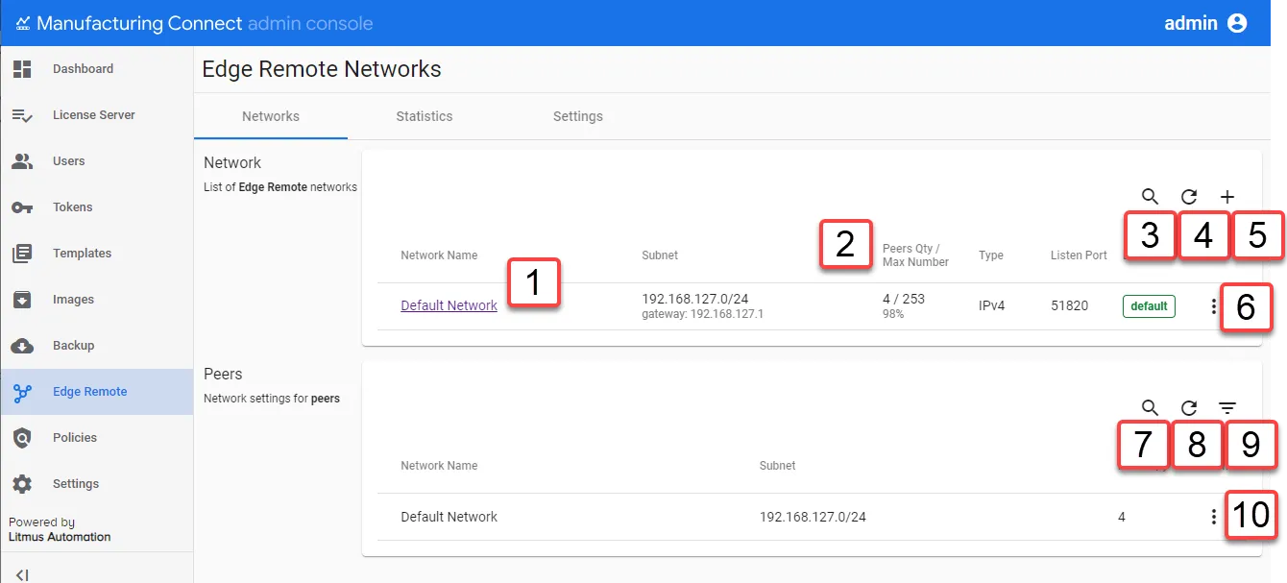Click Peers table Default Network name
The width and height of the screenshot is (1287, 583).
[x=449, y=517]
